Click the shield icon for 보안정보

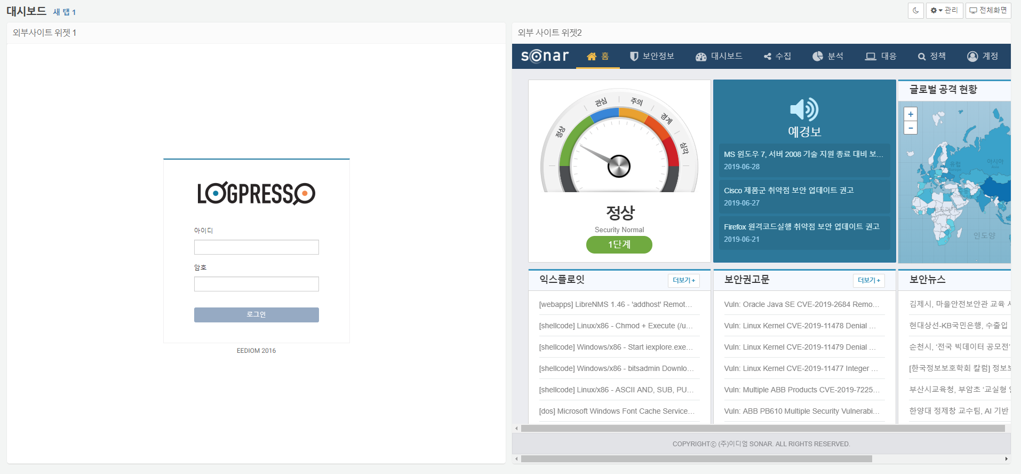point(634,56)
